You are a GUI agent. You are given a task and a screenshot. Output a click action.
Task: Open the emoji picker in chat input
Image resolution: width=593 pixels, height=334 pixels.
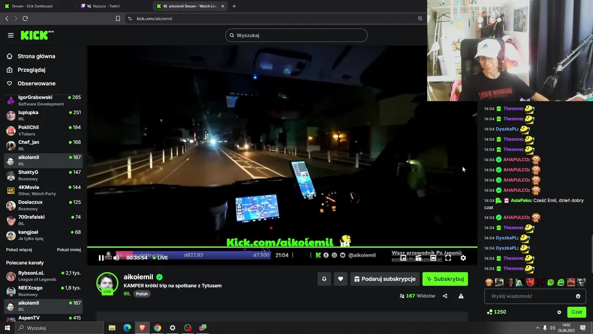(578, 296)
